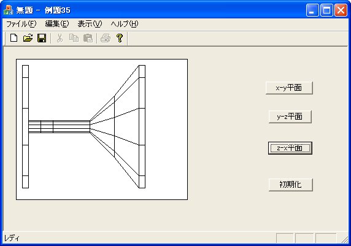
Task: Click the focused z-x平面 button
Action: (290, 148)
